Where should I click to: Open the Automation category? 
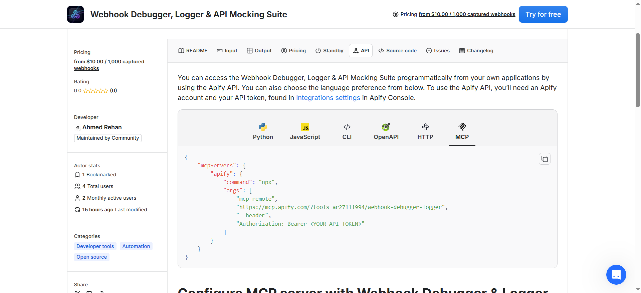click(x=136, y=246)
